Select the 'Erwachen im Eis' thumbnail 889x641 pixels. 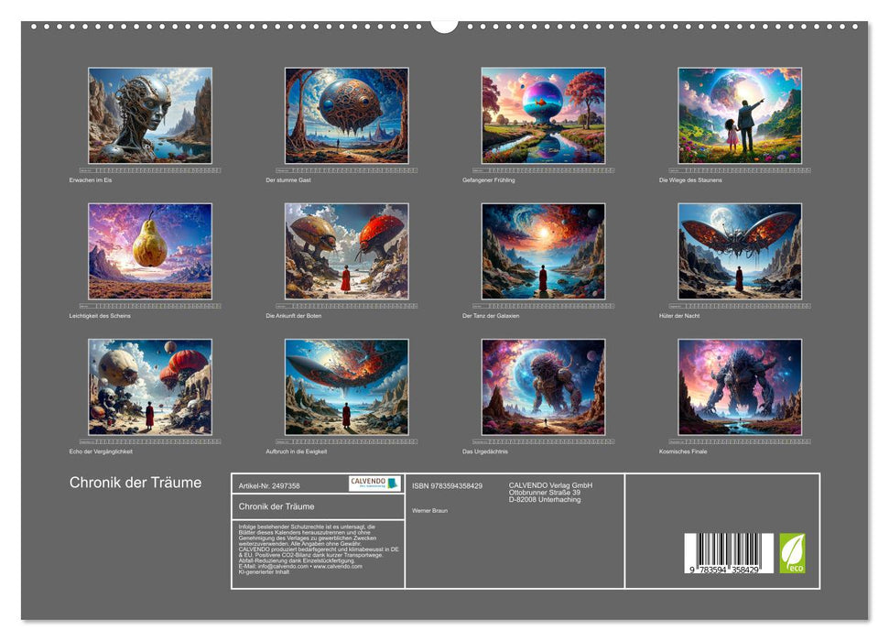(x=150, y=115)
